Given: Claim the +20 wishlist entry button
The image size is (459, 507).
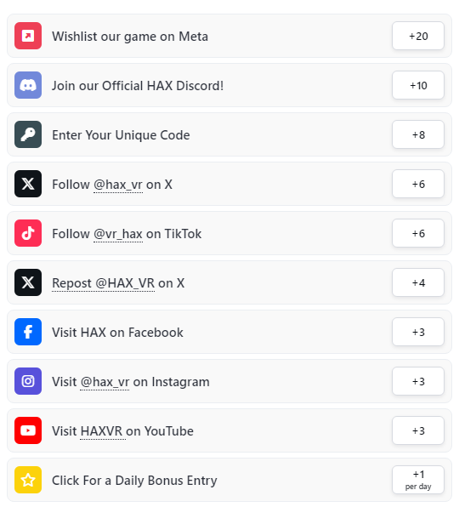Looking at the screenshot, I should pyautogui.click(x=418, y=36).
